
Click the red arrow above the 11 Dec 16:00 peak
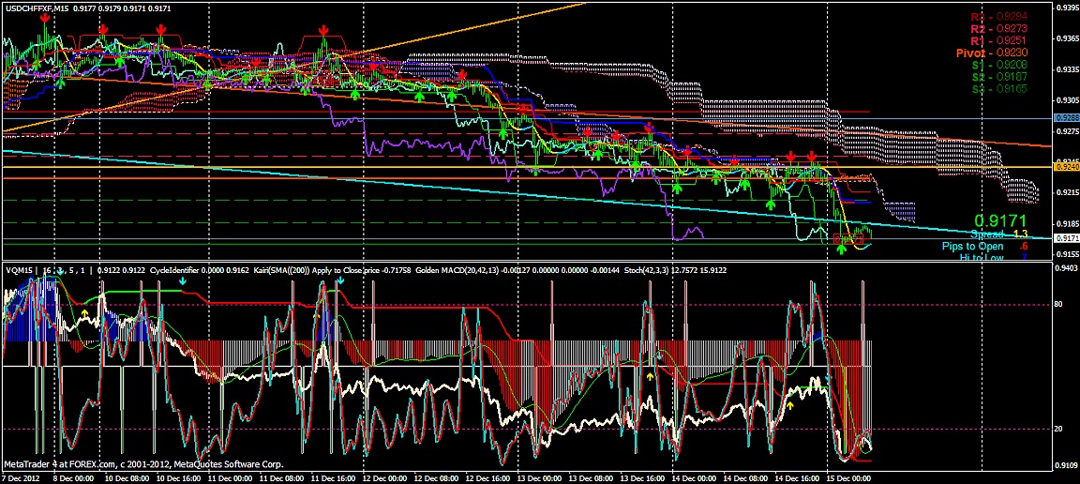[325, 32]
